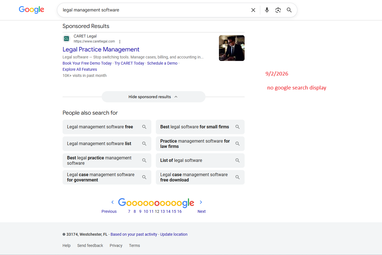Click magnifier on Best legal software small firms
This screenshot has width=382, height=255.
click(238, 127)
